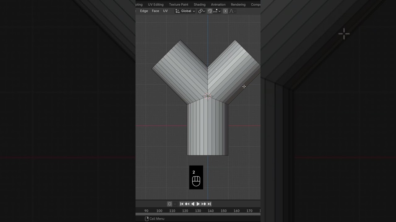
Task: Open the Face menu
Action: [x=155, y=11]
